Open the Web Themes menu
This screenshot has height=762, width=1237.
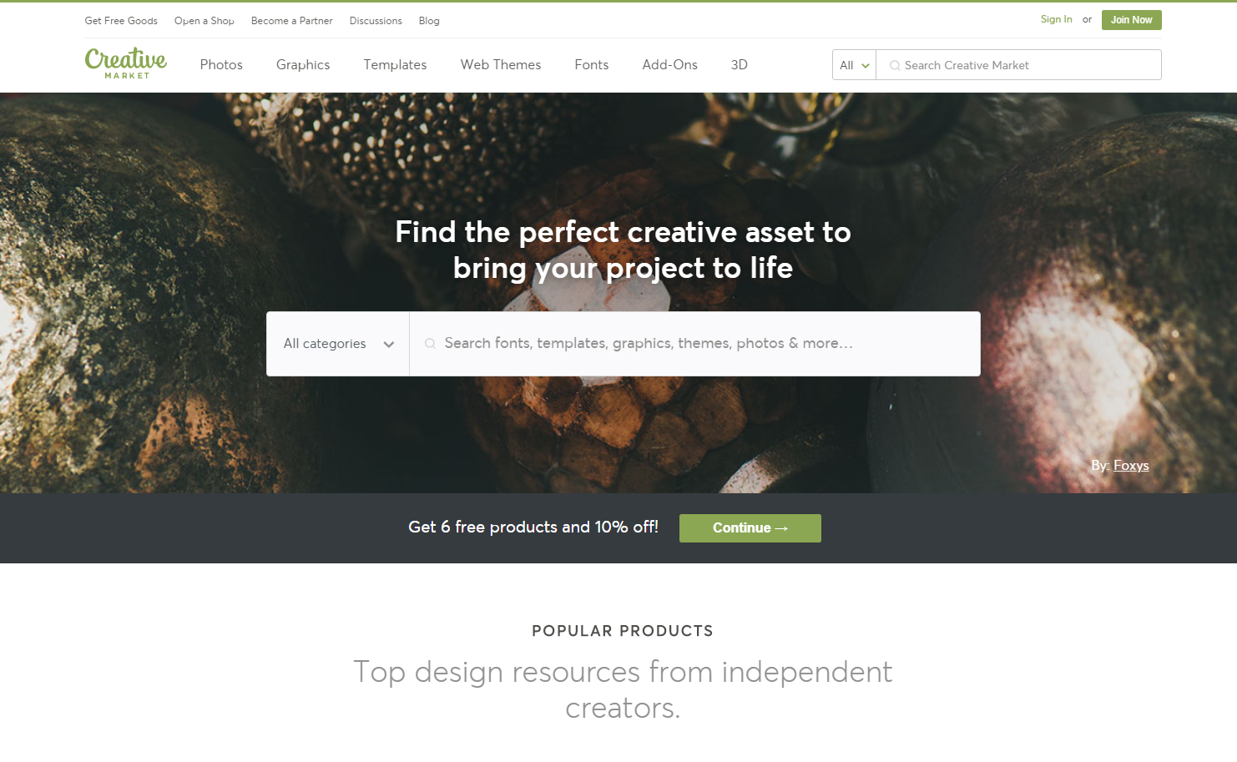pos(501,64)
